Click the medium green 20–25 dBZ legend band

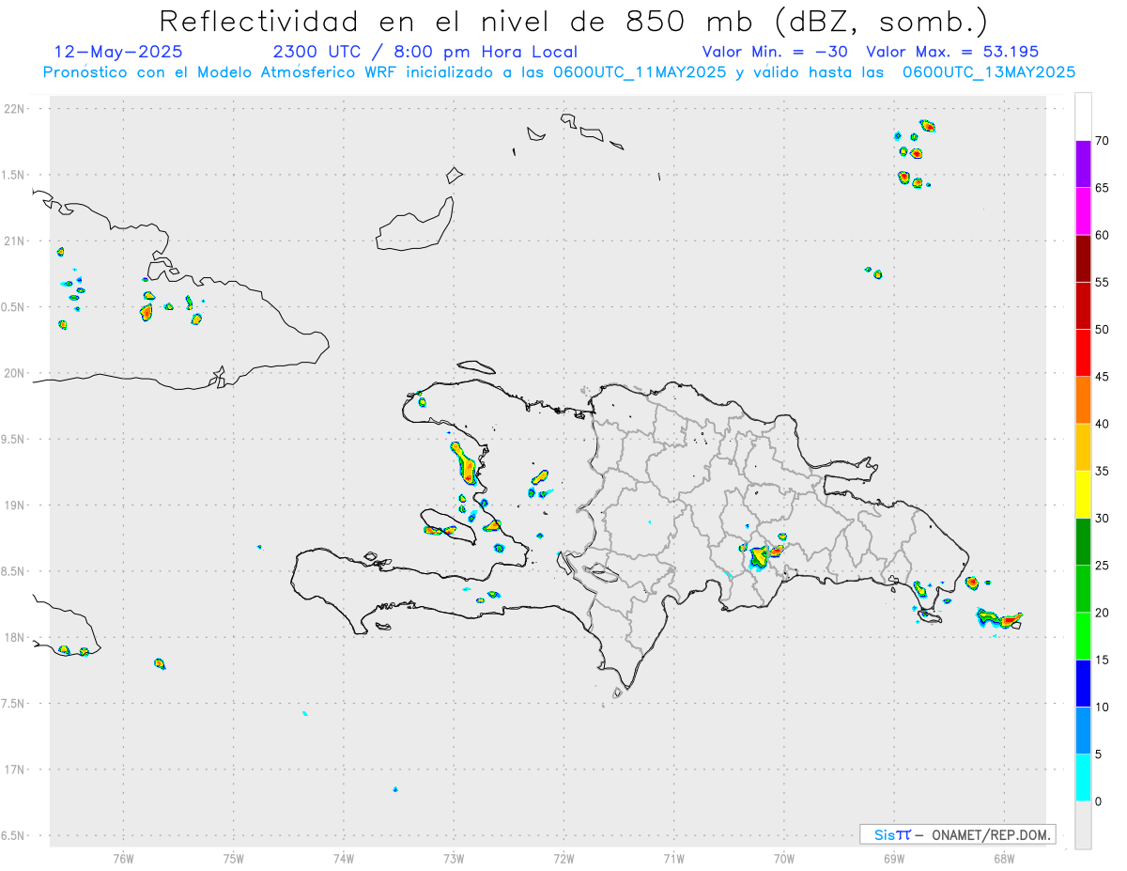pyautogui.click(x=1083, y=589)
